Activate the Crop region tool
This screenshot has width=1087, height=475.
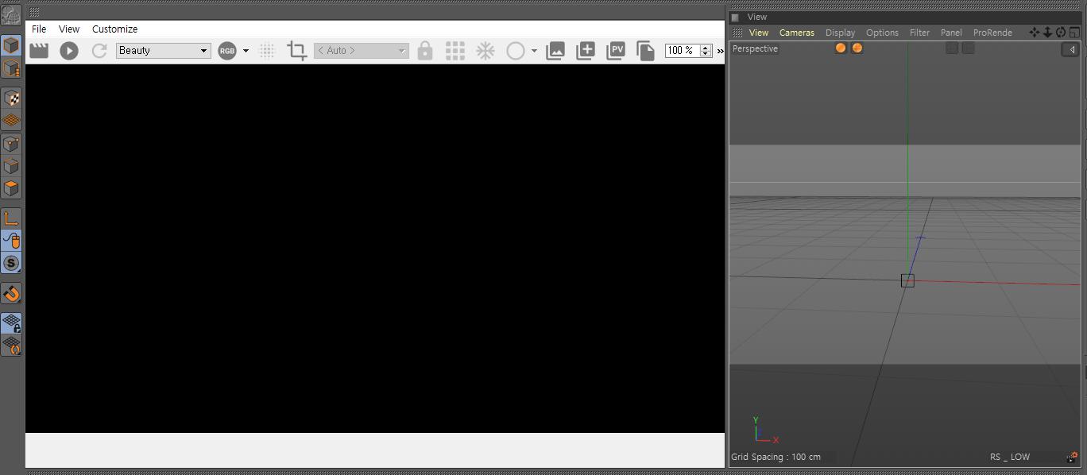297,51
